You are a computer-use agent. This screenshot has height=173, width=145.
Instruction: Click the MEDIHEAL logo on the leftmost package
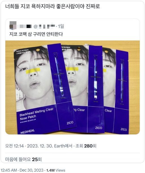[27, 131]
